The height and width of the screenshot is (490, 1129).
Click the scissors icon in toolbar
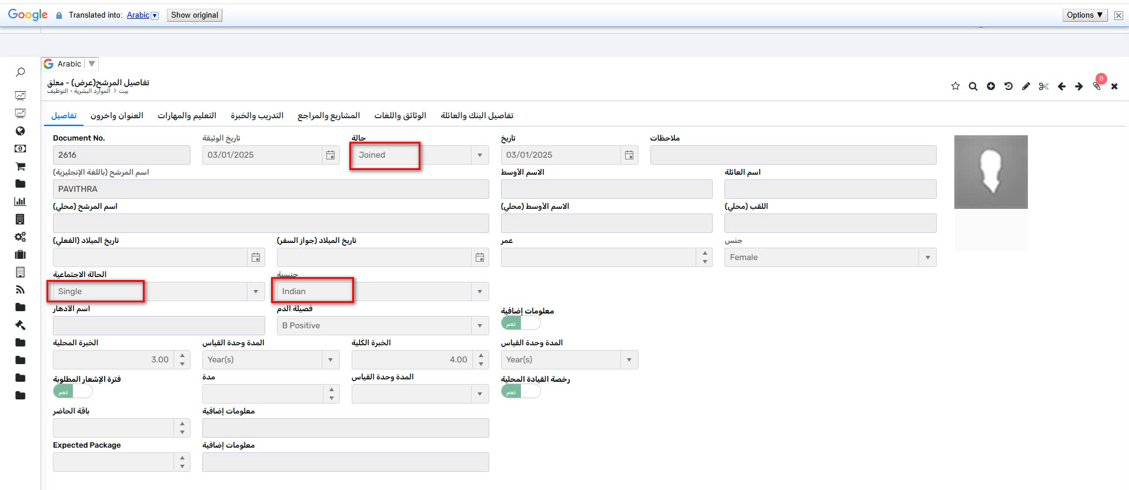[x=1044, y=86]
